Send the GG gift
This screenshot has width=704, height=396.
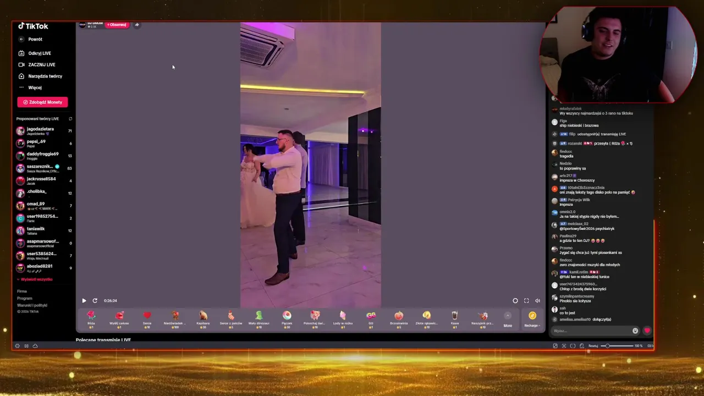[371, 320]
